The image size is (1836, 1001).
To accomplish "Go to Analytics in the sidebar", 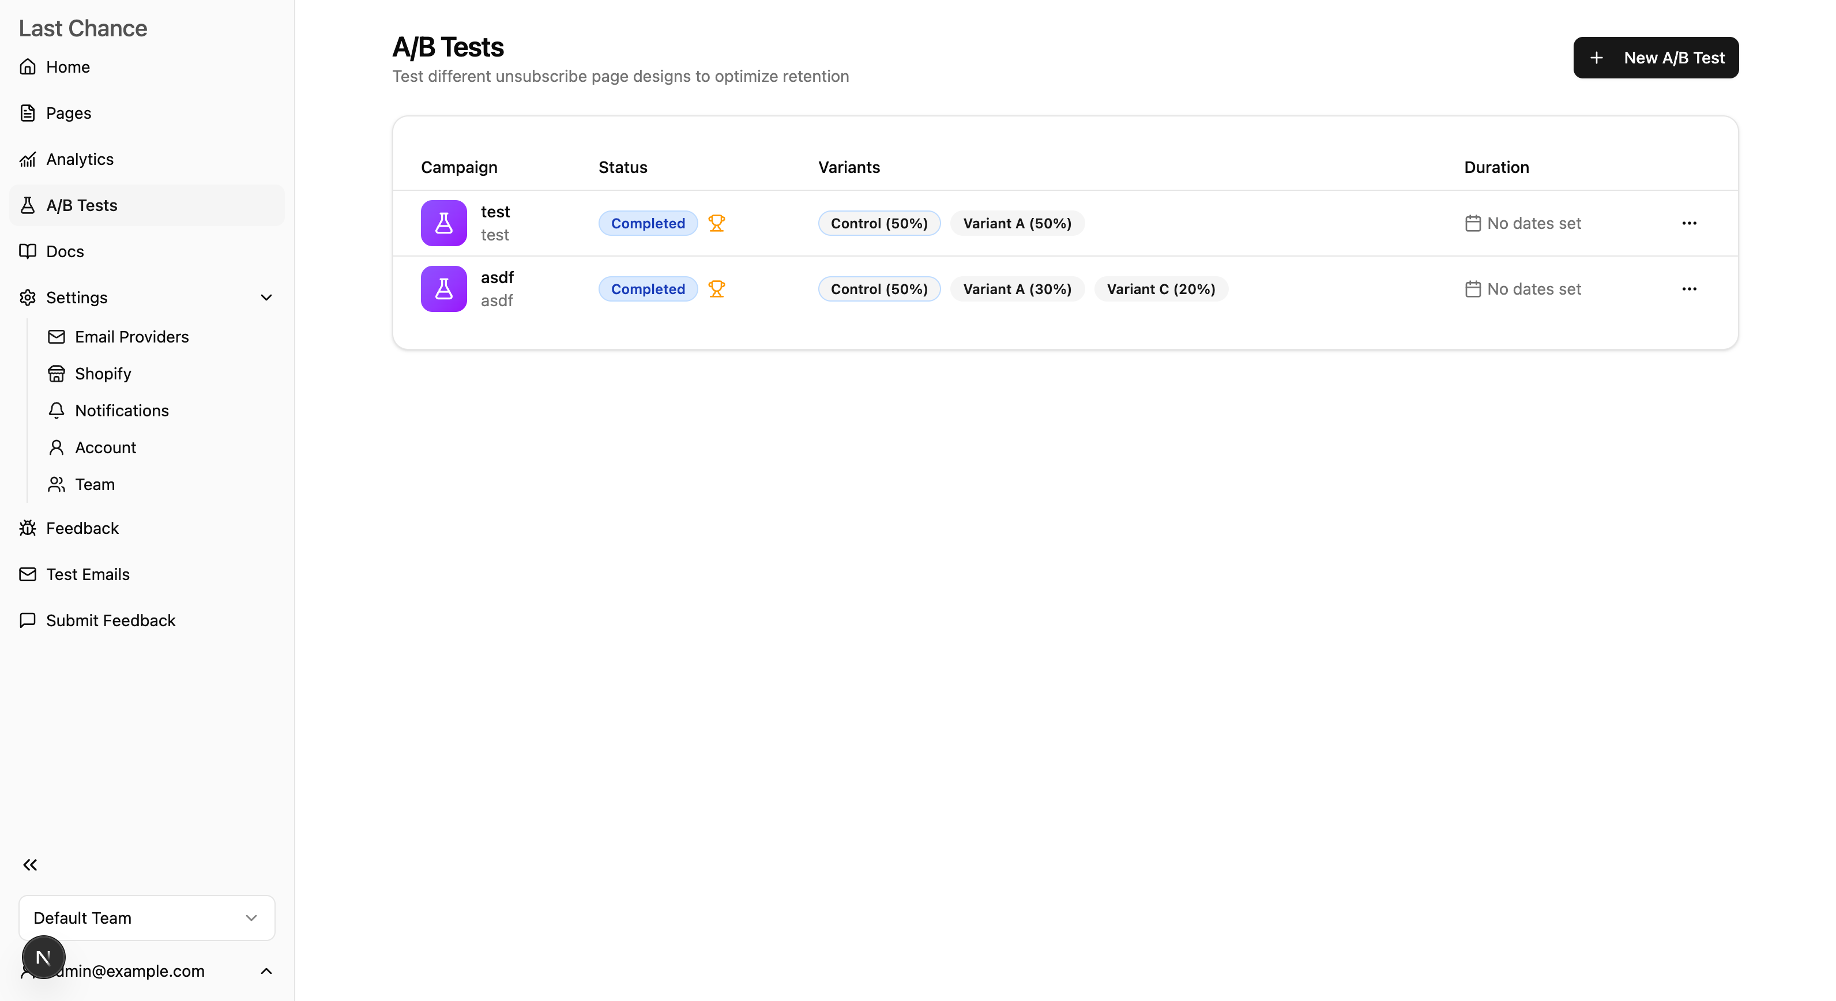I will point(79,159).
